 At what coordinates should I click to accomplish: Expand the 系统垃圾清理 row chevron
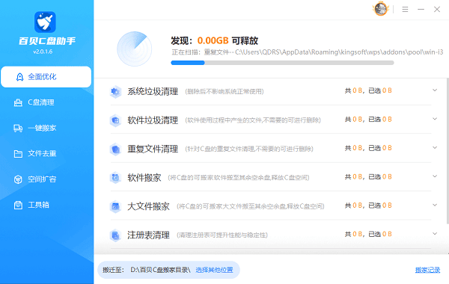tap(435, 90)
